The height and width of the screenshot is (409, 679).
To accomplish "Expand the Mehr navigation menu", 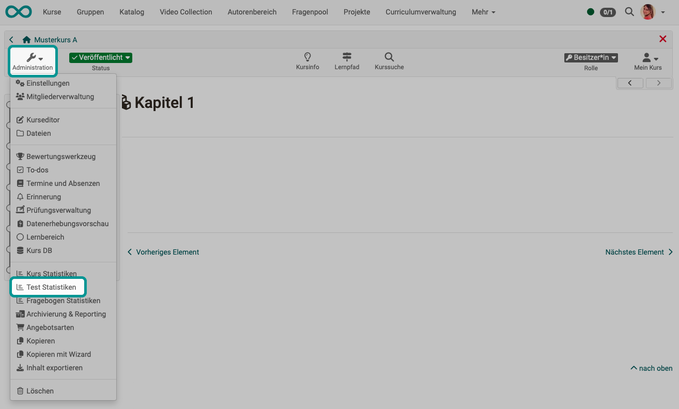I will click(483, 12).
